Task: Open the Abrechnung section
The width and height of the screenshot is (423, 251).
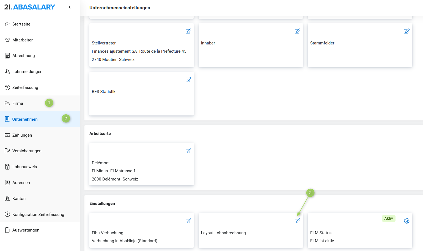Action: point(23,56)
